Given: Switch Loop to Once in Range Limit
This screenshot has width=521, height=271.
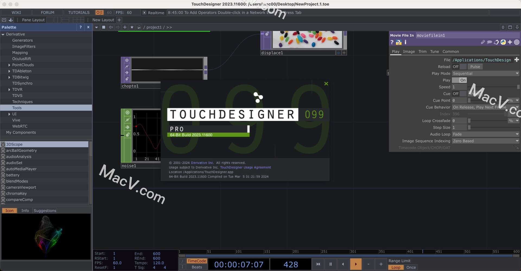Looking at the screenshot, I should 411,267.
